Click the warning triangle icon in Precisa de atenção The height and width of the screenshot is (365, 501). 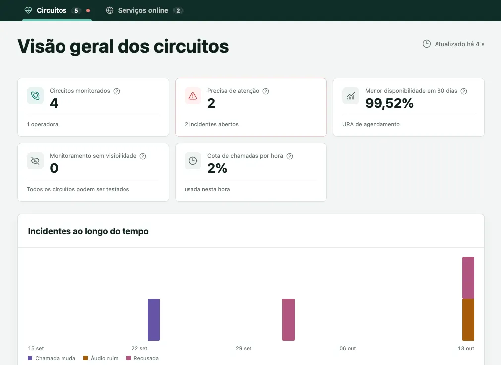(193, 96)
